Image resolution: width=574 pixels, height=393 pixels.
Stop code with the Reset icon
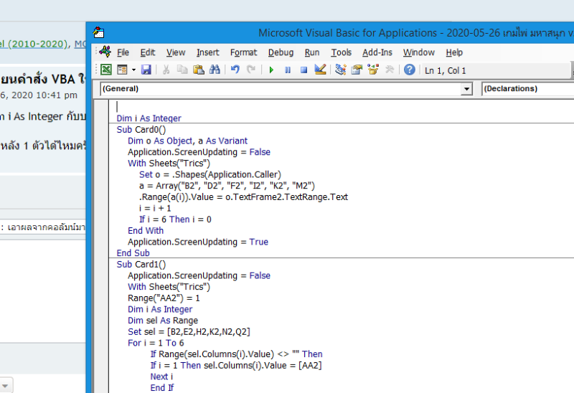(304, 70)
